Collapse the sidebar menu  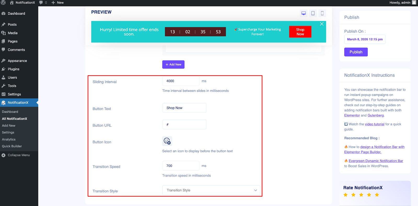coord(19,155)
